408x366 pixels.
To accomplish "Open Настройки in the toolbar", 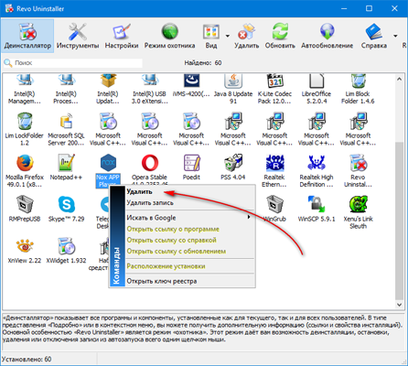I will point(122,36).
